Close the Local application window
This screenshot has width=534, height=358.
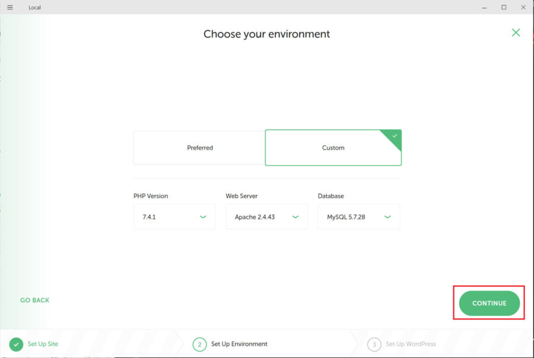click(523, 7)
